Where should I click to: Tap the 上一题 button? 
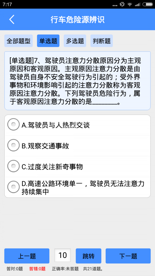(x=27, y=256)
